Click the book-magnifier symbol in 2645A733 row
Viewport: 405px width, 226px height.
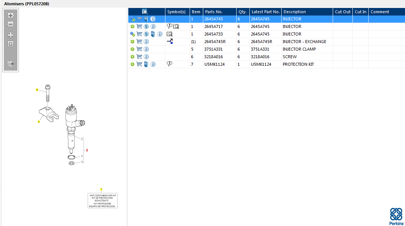click(x=170, y=34)
